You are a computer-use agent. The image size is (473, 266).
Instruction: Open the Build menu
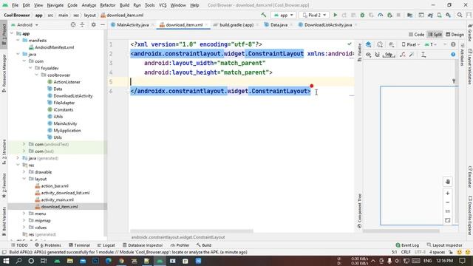point(124,5)
